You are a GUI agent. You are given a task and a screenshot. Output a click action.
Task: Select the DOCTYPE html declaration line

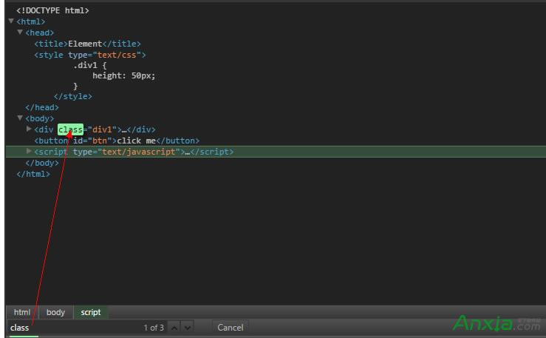(52, 11)
